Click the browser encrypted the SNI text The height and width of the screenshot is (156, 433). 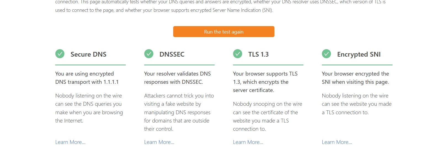tap(355, 78)
